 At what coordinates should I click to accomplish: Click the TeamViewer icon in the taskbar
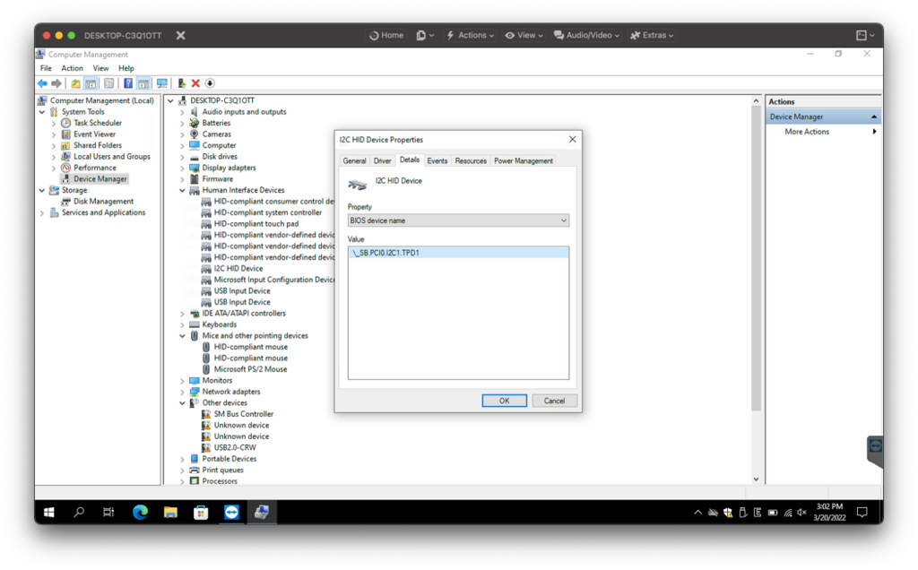pos(231,512)
